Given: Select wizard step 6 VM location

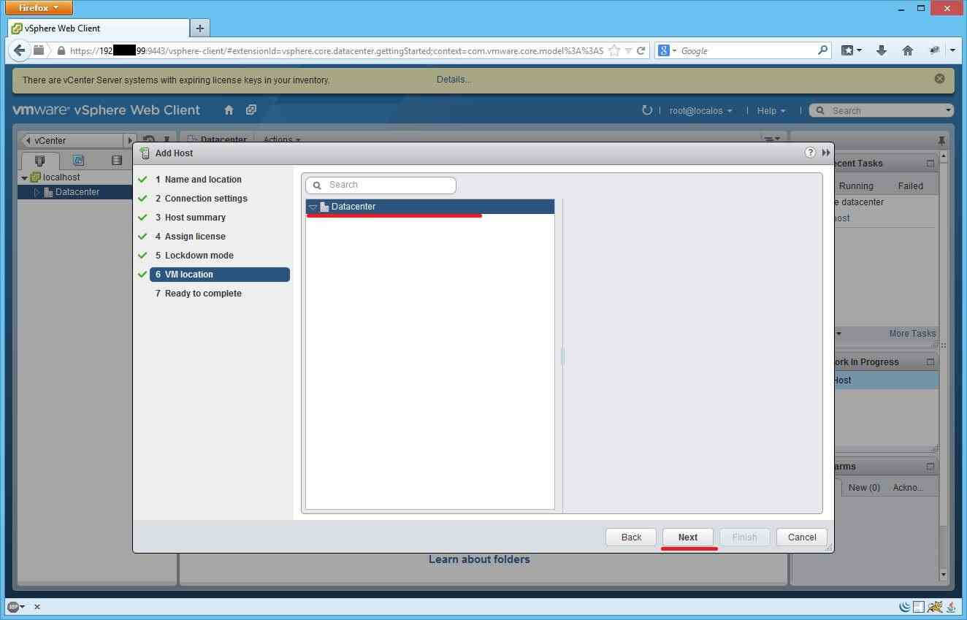Looking at the screenshot, I should click(219, 275).
